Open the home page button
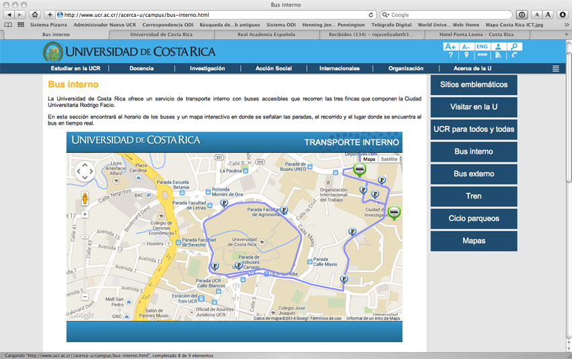This screenshot has width=572, height=359. click(34, 15)
